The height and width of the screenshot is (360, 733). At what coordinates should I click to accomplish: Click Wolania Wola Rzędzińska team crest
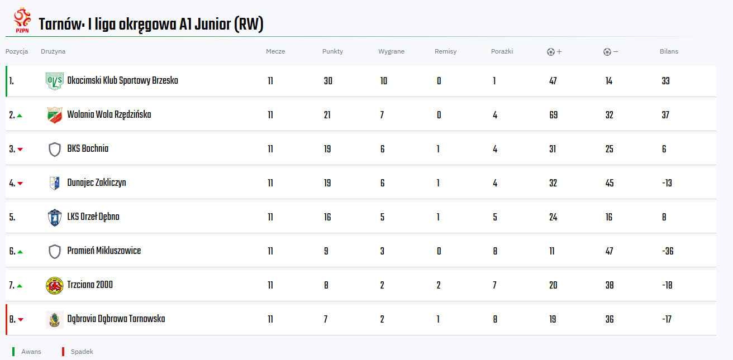click(x=54, y=115)
